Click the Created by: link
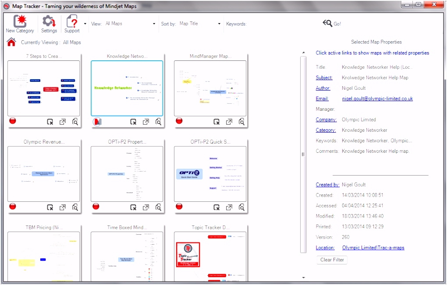This screenshot has width=447, height=285. (x=327, y=185)
